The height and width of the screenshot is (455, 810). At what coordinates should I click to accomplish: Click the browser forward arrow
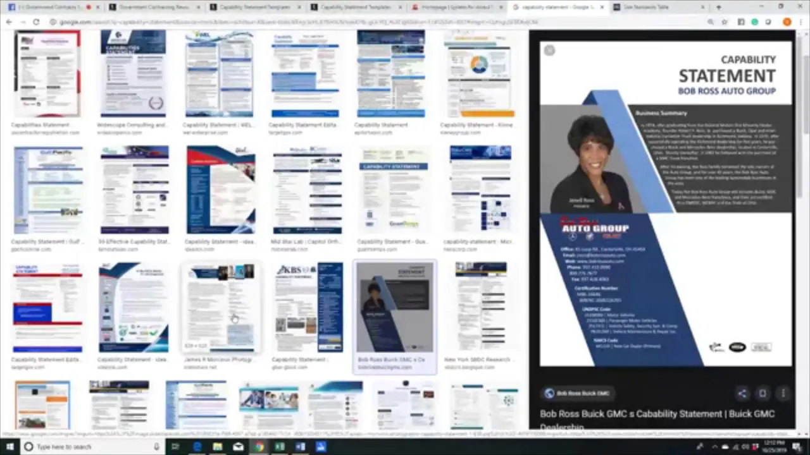click(x=22, y=22)
